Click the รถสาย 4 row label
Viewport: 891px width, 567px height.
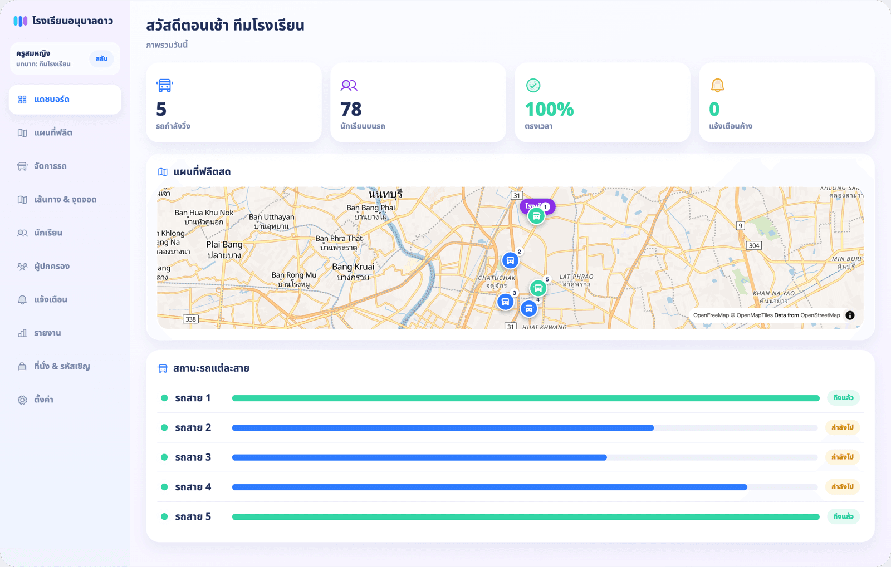193,487
